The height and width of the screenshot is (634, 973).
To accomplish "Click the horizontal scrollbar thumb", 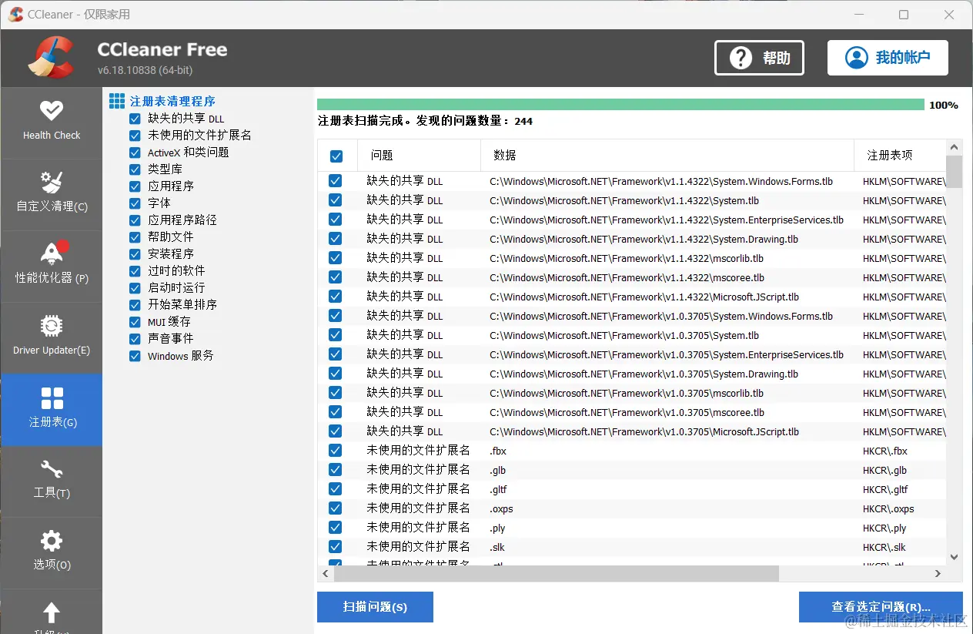I will [556, 574].
